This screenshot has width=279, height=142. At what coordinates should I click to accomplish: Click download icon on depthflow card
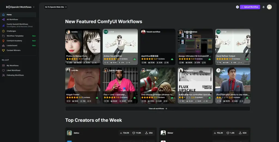coord(157,63)
